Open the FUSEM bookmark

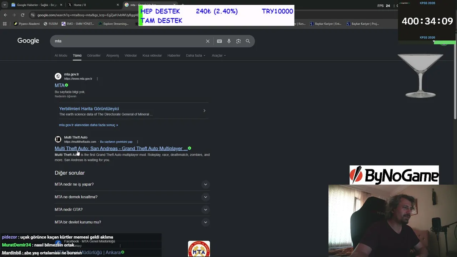(51, 24)
